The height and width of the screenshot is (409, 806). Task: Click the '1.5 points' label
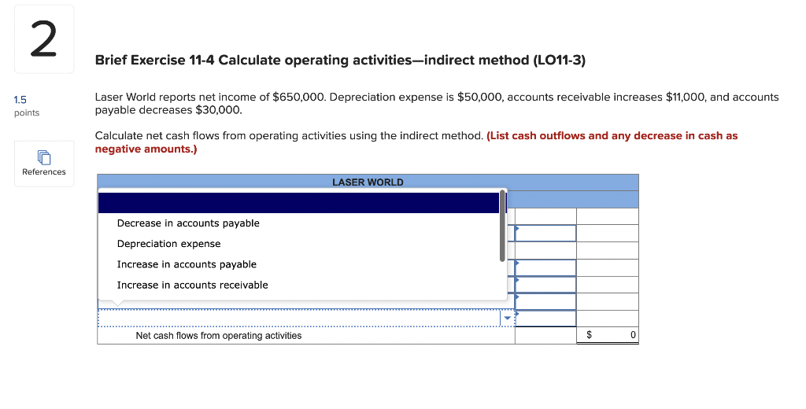pos(27,106)
